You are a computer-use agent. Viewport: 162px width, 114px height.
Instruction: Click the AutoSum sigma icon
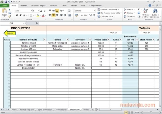139,9
